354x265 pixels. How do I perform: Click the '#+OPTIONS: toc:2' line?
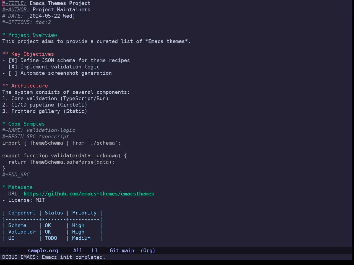coord(27,22)
